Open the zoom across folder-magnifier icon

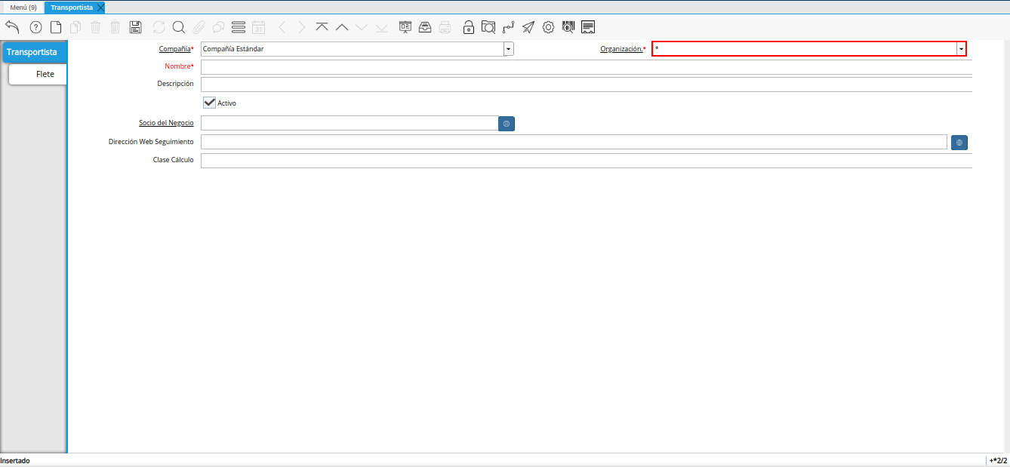tap(488, 27)
